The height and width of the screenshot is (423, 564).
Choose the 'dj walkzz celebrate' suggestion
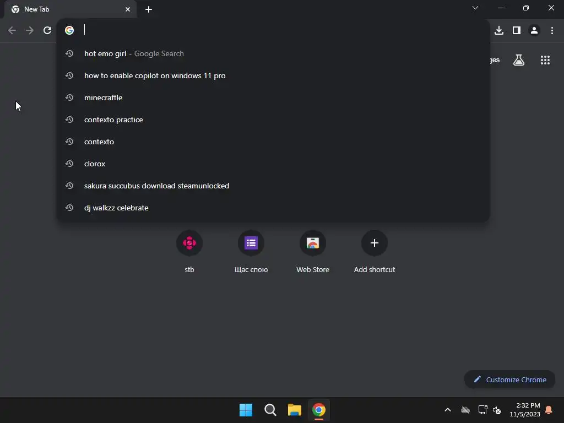pyautogui.click(x=273, y=208)
